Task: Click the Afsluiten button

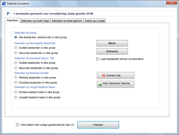Action: click(98, 125)
